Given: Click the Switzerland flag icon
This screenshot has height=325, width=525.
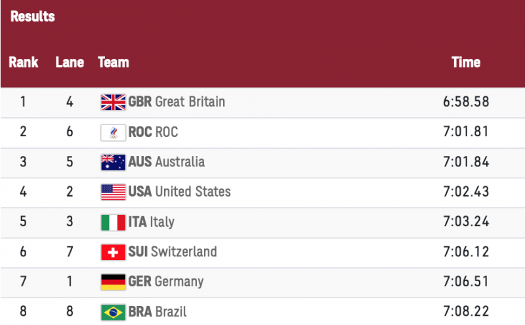Looking at the screenshot, I should coord(113,252).
